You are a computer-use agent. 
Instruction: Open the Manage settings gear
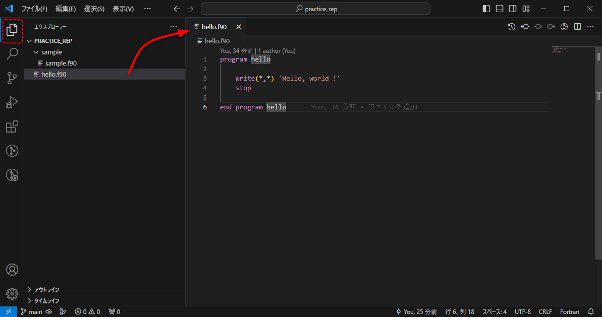(x=12, y=294)
